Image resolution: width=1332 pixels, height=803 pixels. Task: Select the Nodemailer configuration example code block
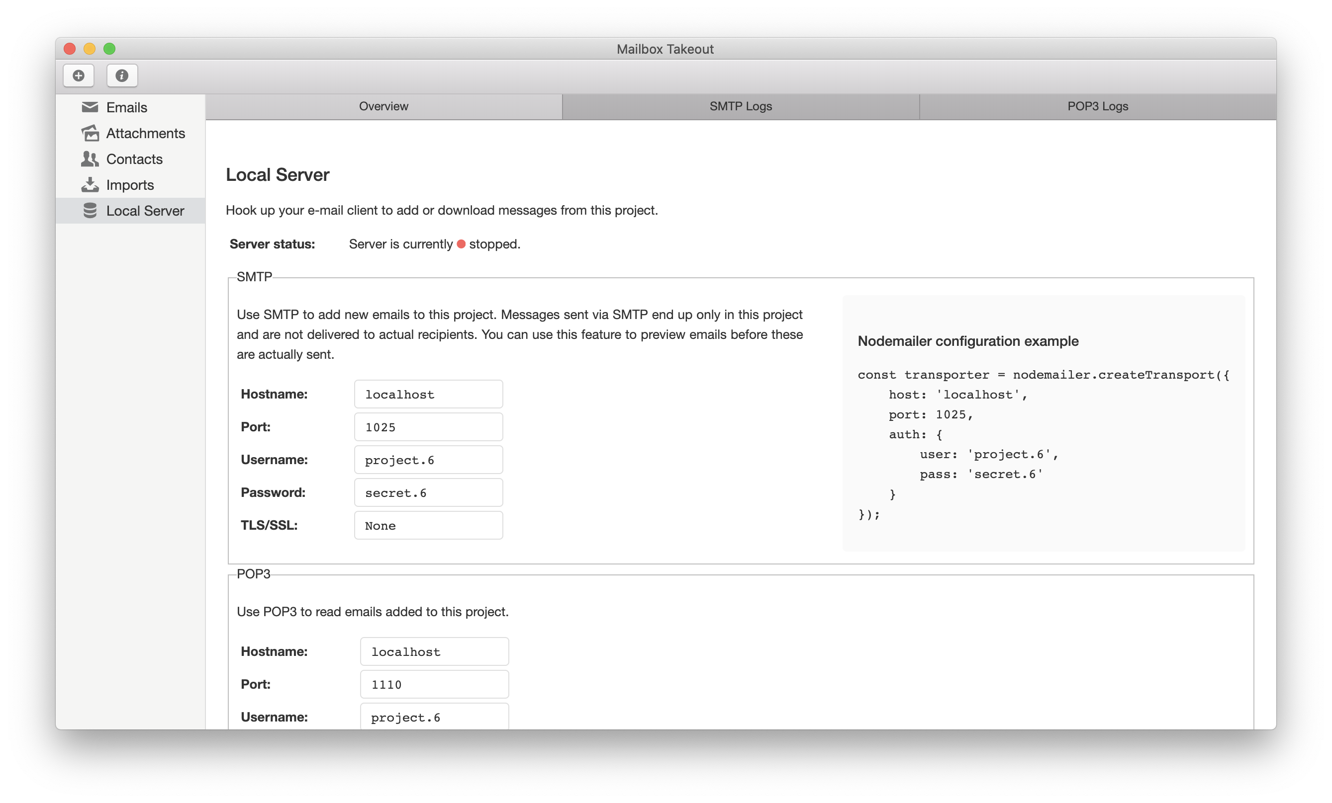click(1044, 427)
